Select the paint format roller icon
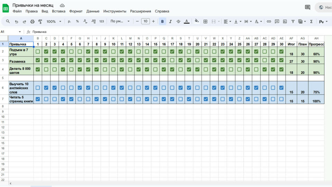Image resolution: width=332 pixels, height=187 pixels. 40,21
